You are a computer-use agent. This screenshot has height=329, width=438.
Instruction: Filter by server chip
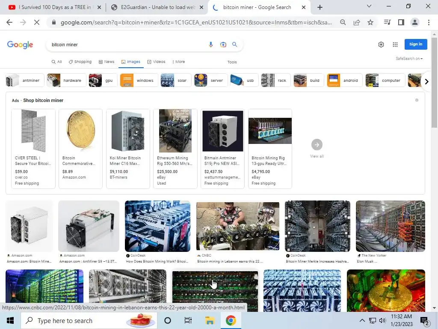[211, 80]
